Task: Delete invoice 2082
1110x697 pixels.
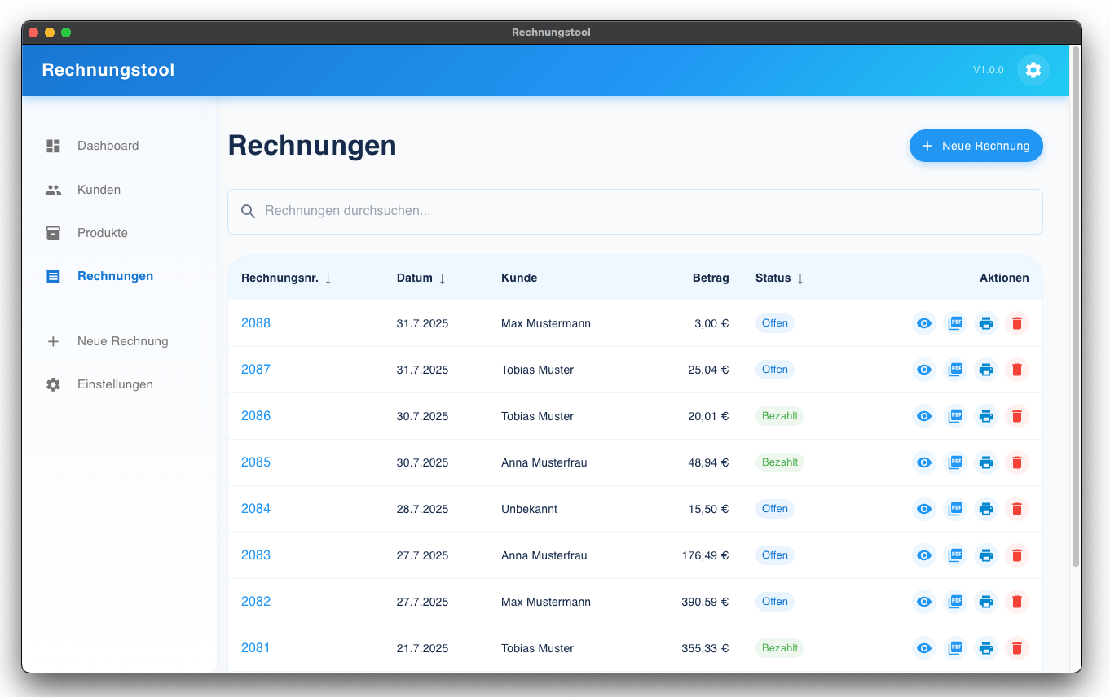Action: tap(1017, 602)
